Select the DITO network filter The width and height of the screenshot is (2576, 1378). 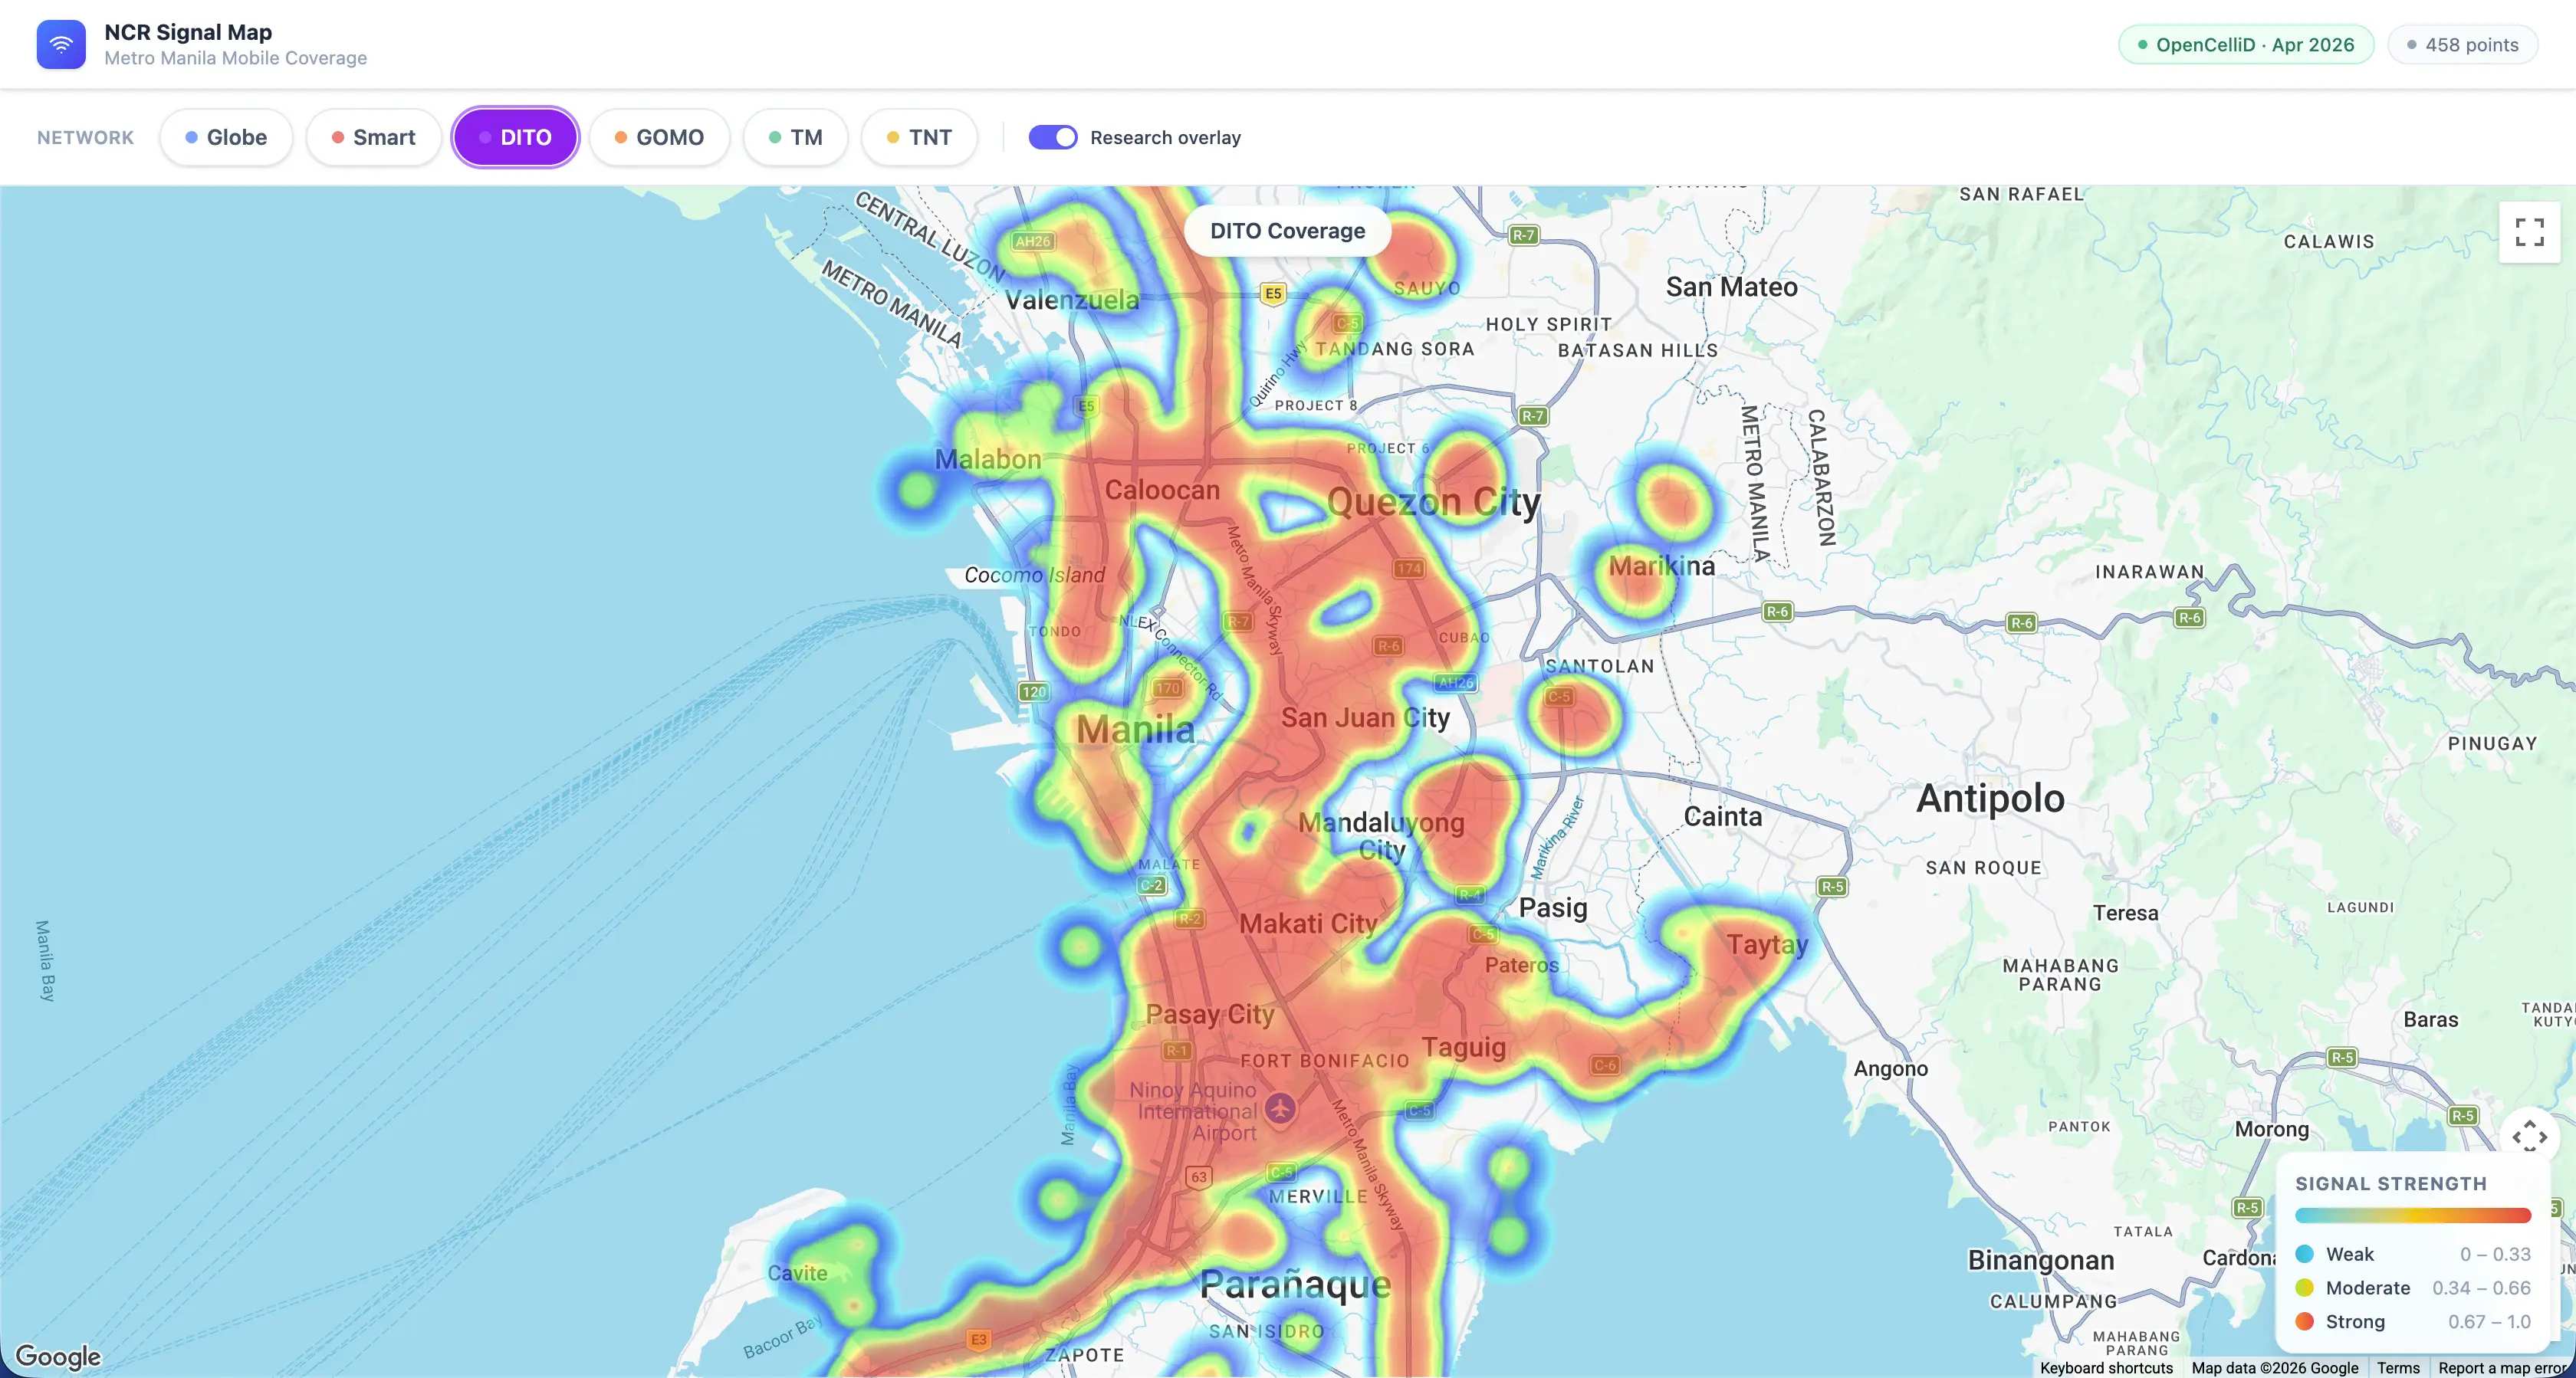coord(516,137)
